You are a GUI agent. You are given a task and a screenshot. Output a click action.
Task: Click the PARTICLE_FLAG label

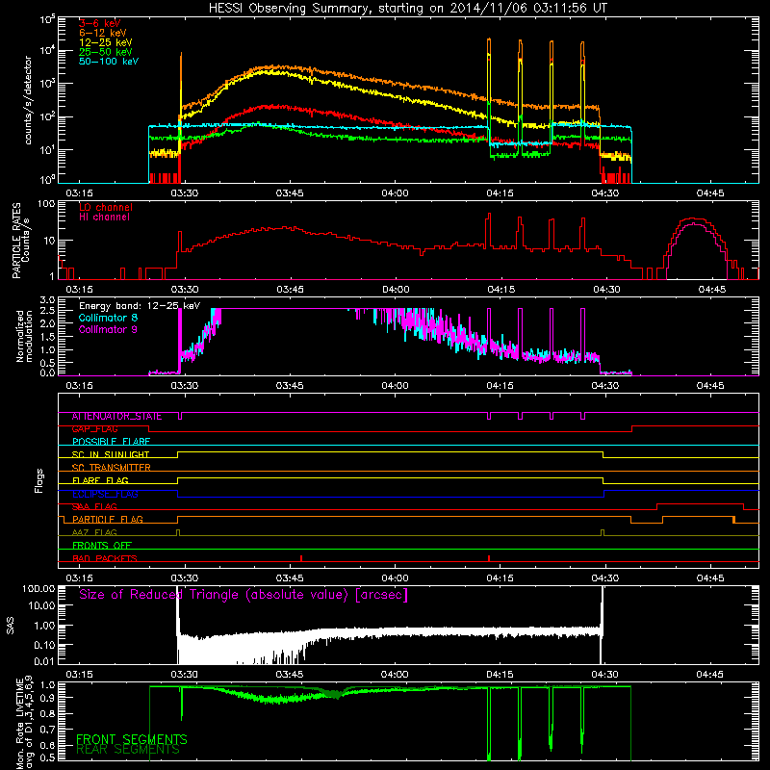point(108,520)
